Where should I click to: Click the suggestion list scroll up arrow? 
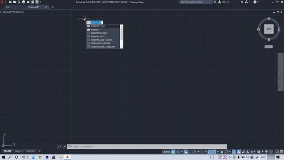(122, 26)
